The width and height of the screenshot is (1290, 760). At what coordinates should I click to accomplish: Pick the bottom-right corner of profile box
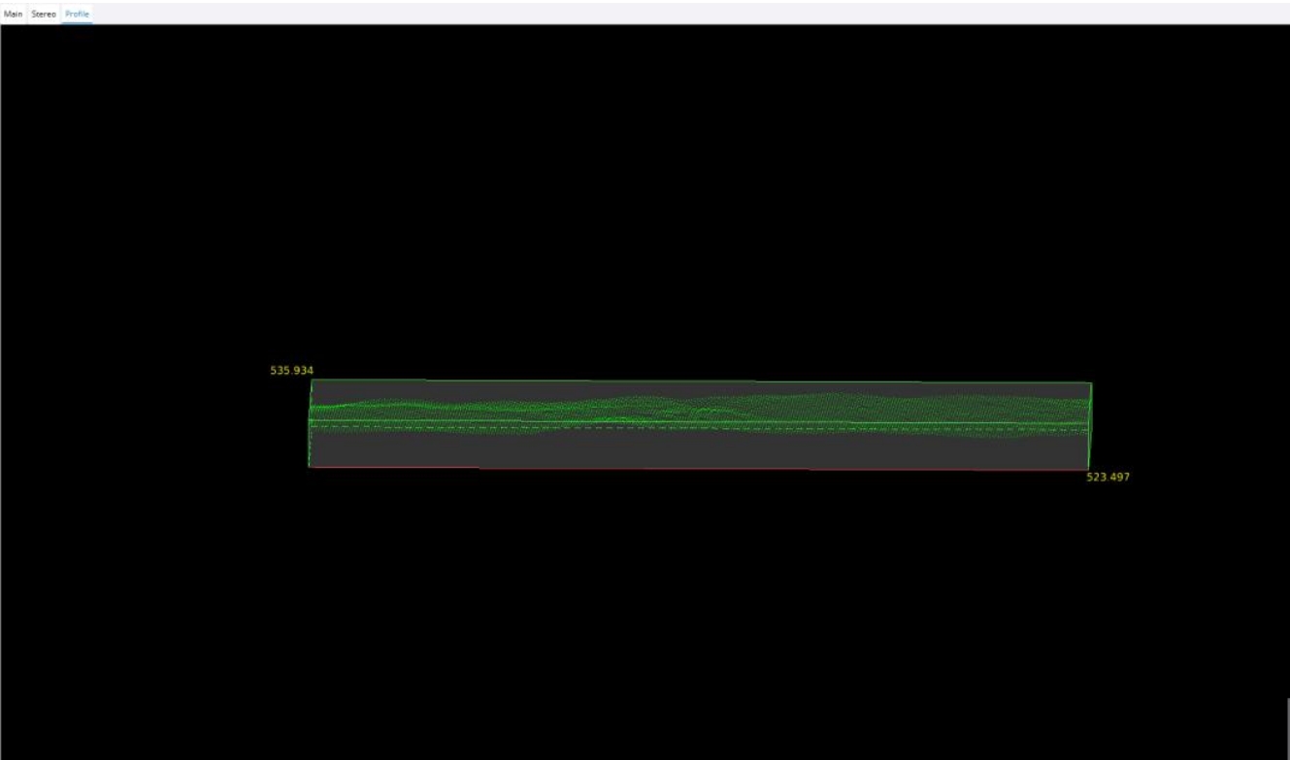tap(1089, 471)
